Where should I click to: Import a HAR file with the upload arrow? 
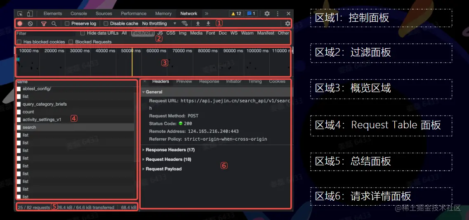coord(198,23)
